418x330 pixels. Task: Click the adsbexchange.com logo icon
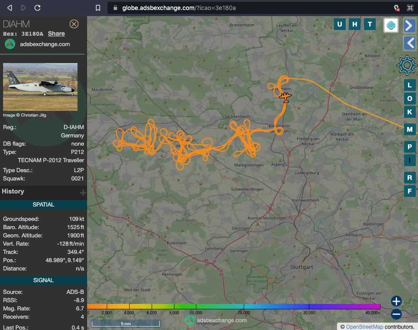tap(10, 44)
